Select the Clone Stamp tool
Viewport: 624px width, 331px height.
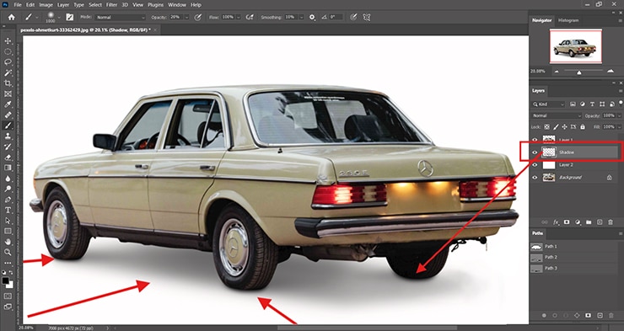tap(8, 136)
